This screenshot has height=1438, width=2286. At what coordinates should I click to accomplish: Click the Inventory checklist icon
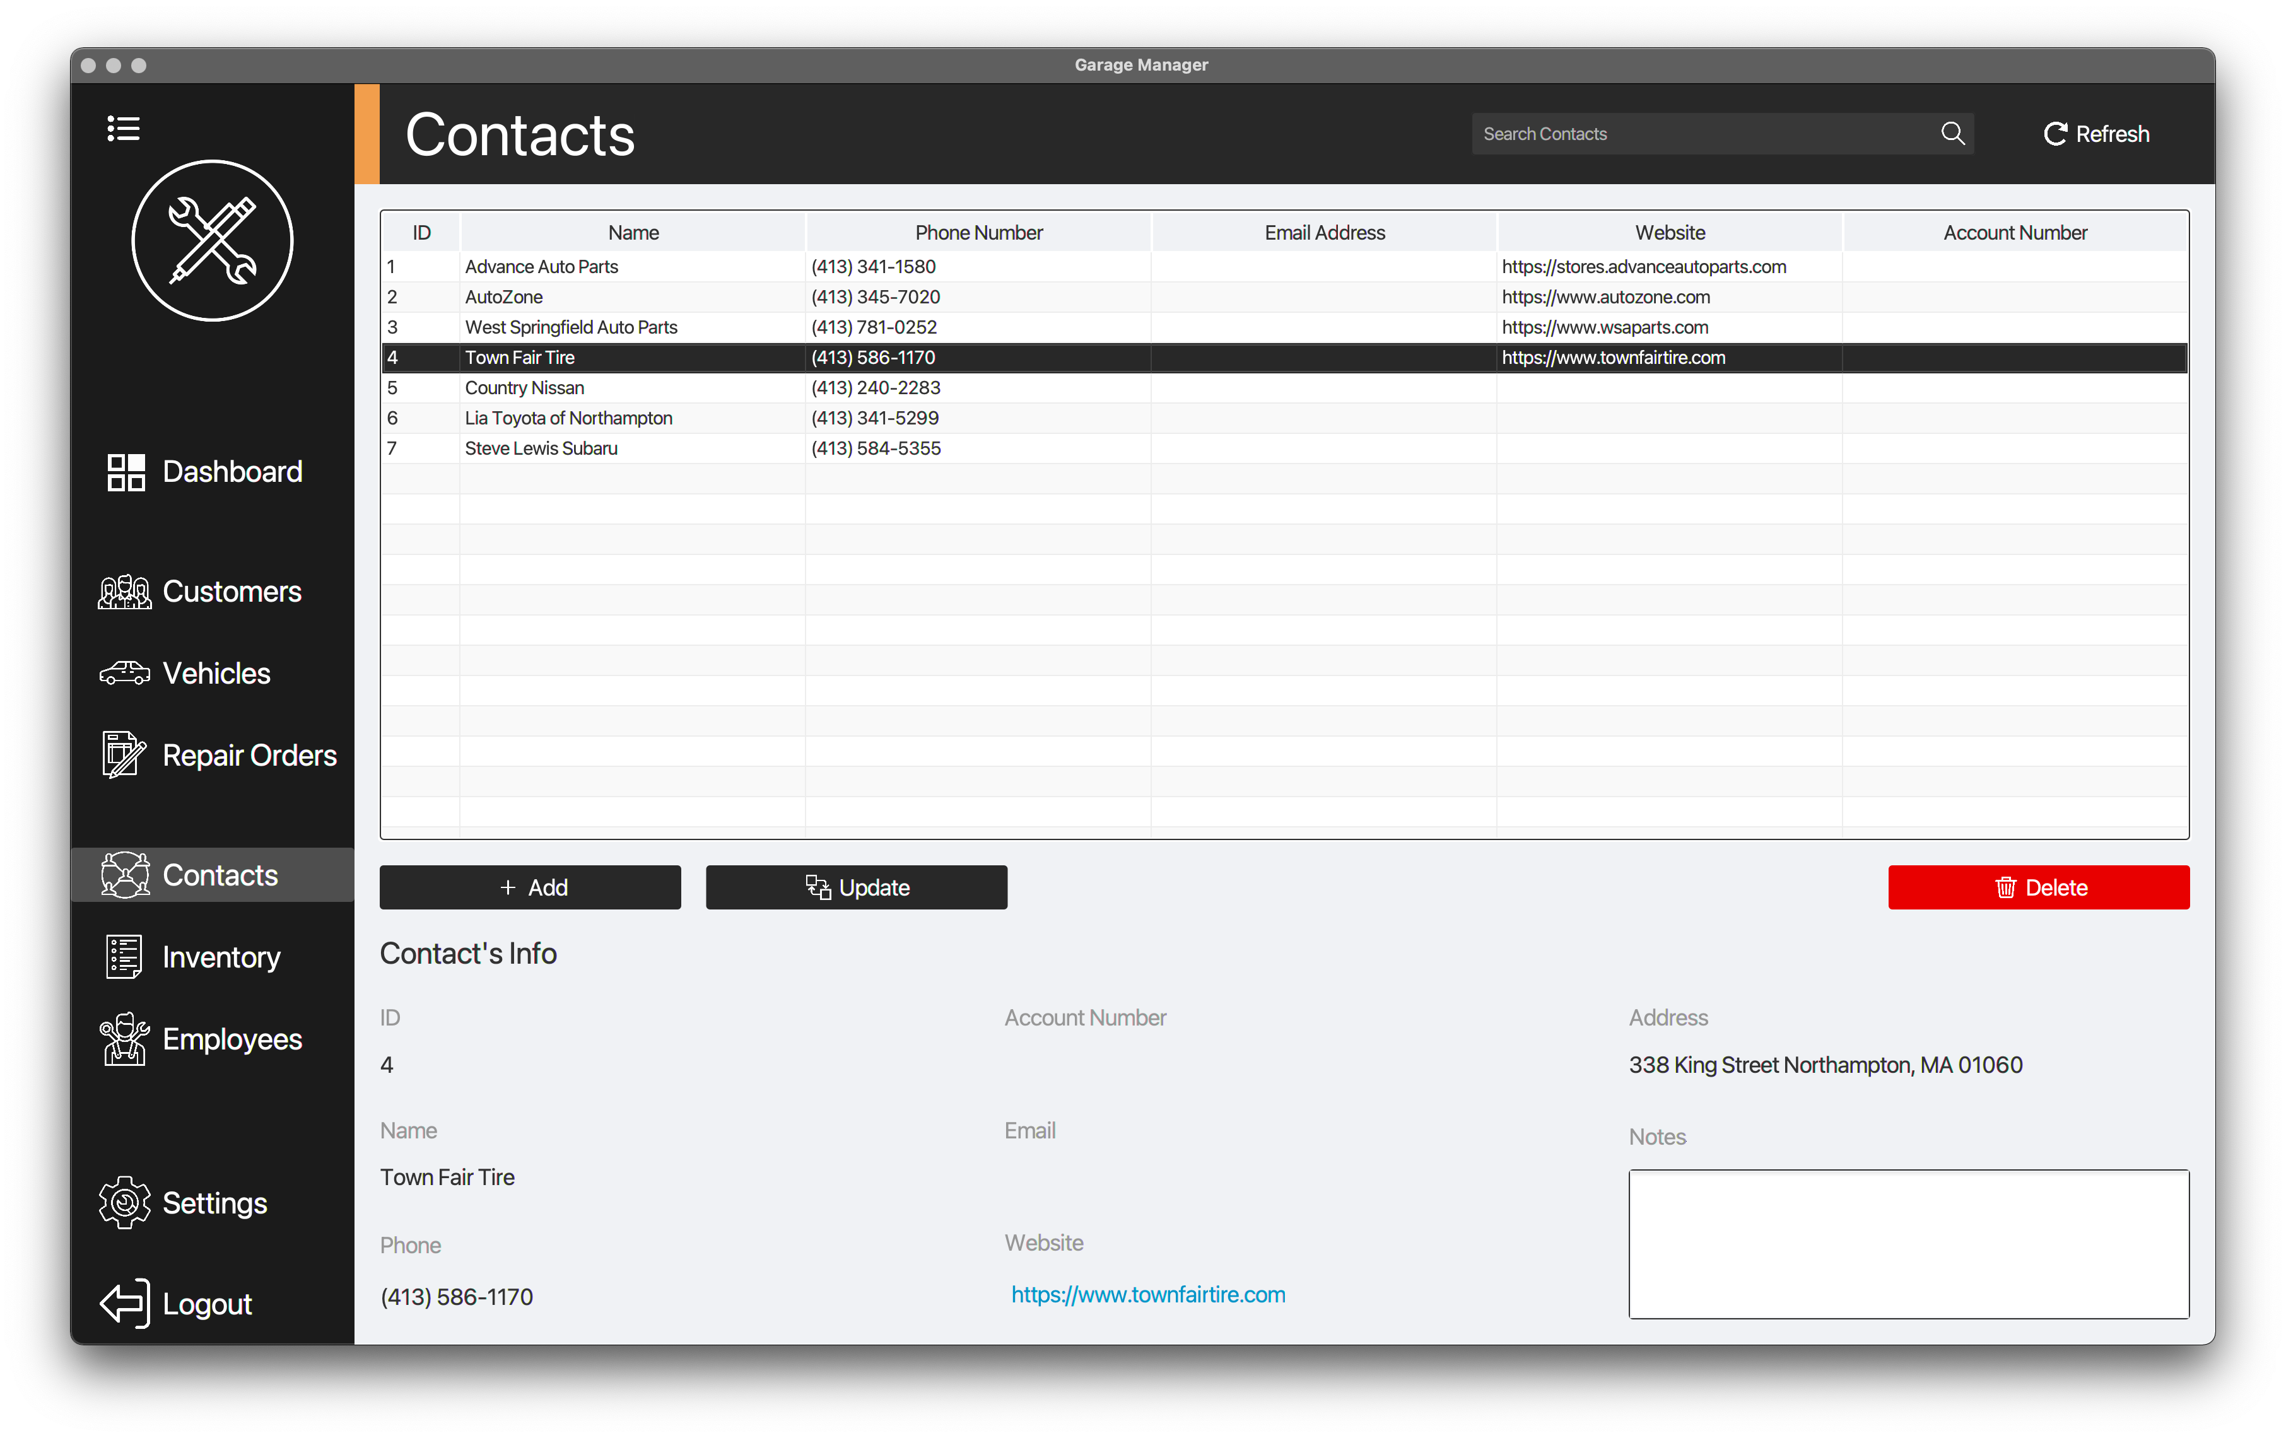(x=124, y=957)
